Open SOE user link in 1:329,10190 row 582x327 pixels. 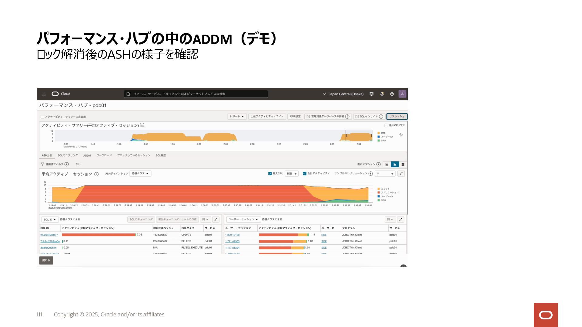click(x=324, y=235)
